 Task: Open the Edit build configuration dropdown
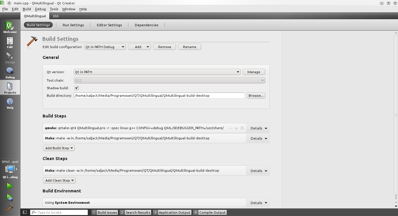coord(105,47)
